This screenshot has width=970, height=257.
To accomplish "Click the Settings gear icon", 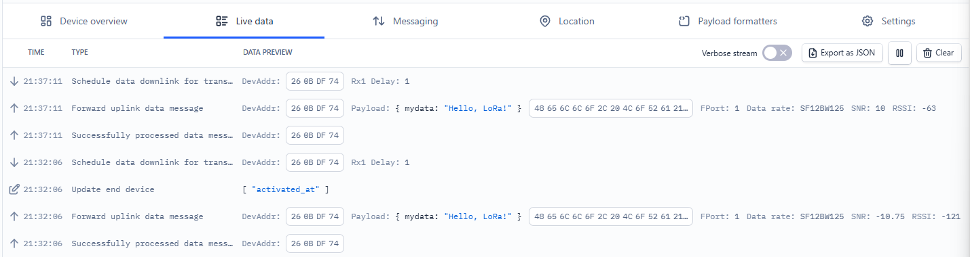I will pyautogui.click(x=867, y=21).
